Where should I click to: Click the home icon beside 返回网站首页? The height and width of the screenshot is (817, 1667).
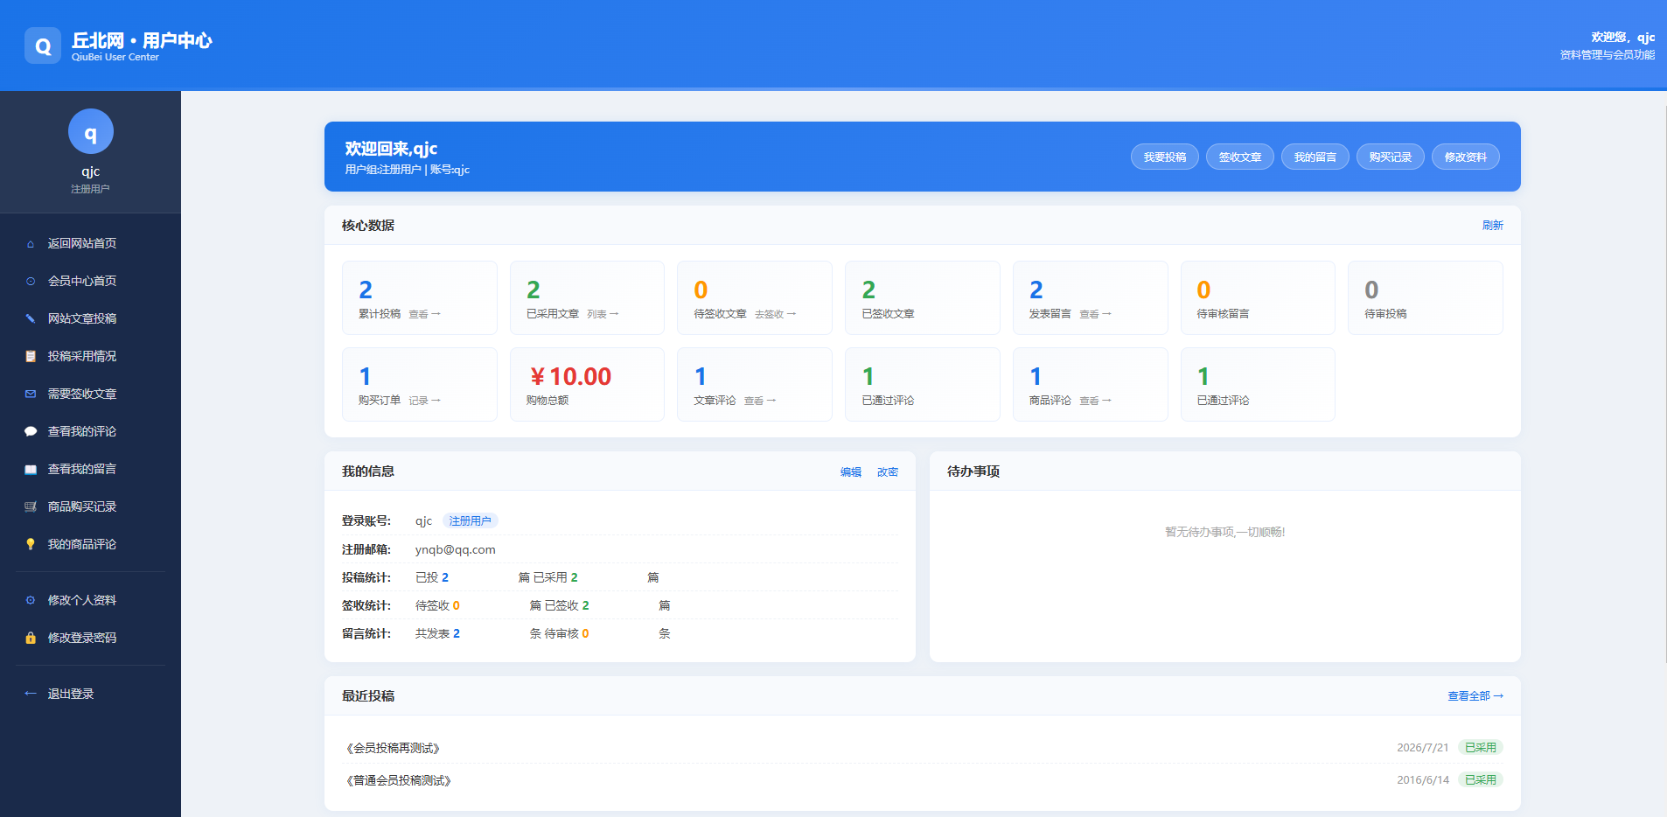(31, 244)
